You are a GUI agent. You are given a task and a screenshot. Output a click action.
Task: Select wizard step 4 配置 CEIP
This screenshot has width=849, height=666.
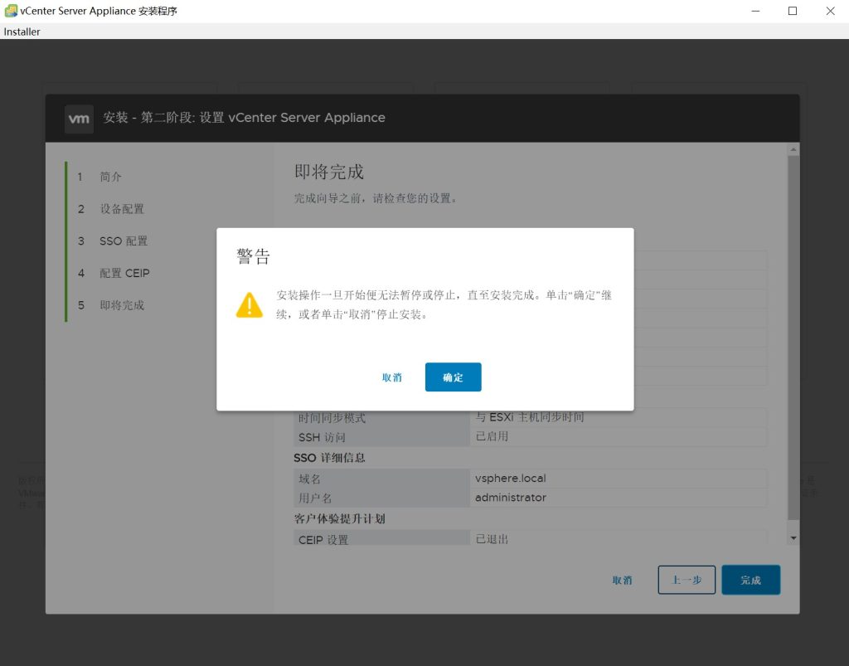tap(124, 273)
